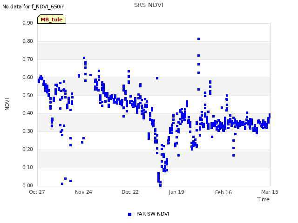This screenshot has height=223, width=298.
Task: Click the 0.70 y-axis tick label
Action: (28, 59)
